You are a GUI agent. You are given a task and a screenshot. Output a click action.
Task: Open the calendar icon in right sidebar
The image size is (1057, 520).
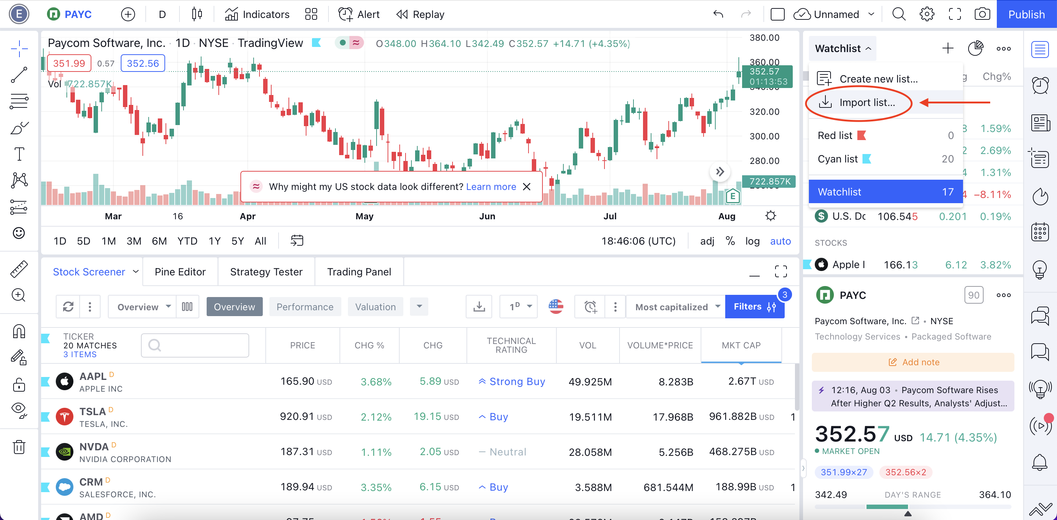(1040, 232)
